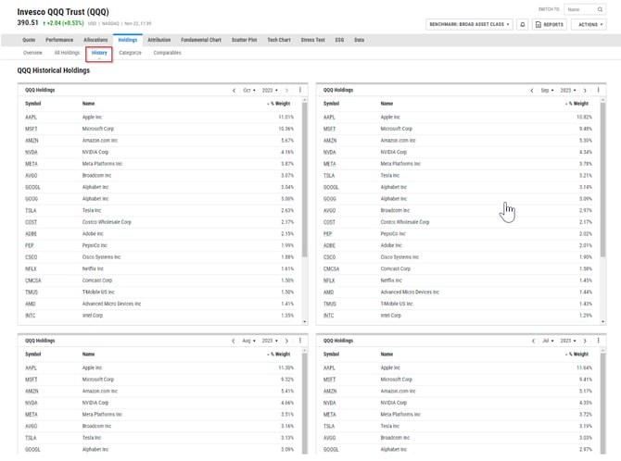
Task: Open the Jul month dropdown
Action: point(548,341)
